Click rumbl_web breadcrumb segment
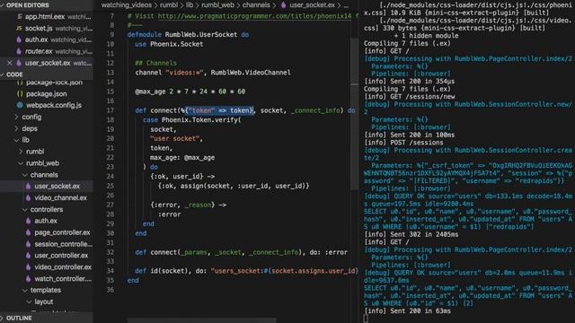Screen dimensions: 575x323 coord(217,5)
